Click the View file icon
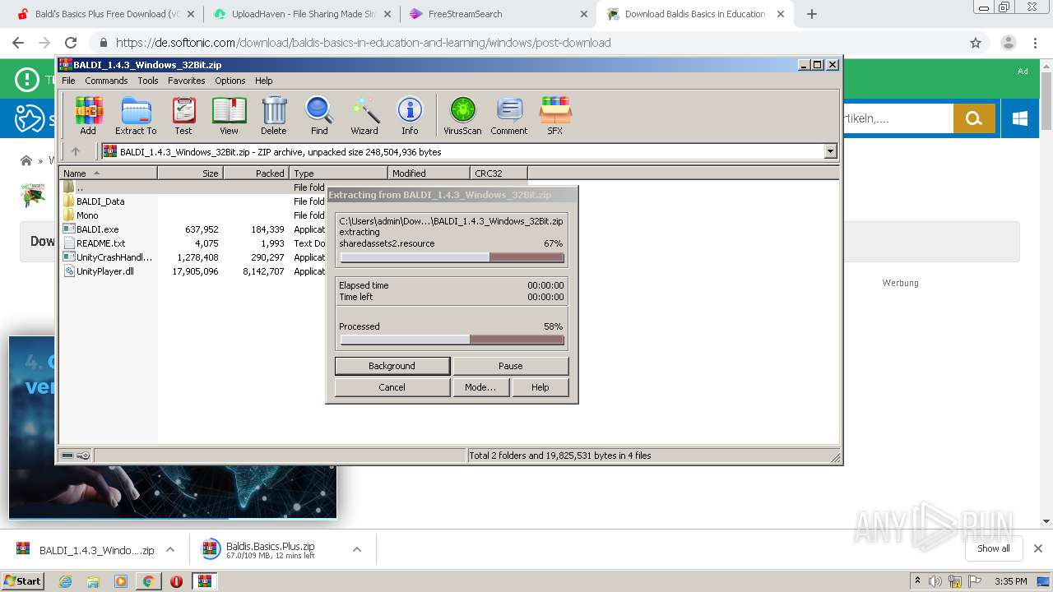The width and height of the screenshot is (1053, 592). (229, 115)
